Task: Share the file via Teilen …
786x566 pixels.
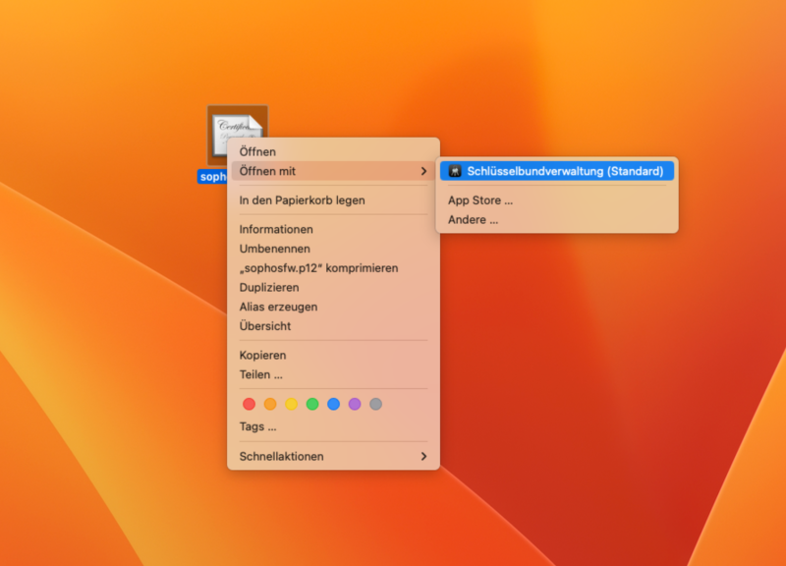Action: click(261, 374)
